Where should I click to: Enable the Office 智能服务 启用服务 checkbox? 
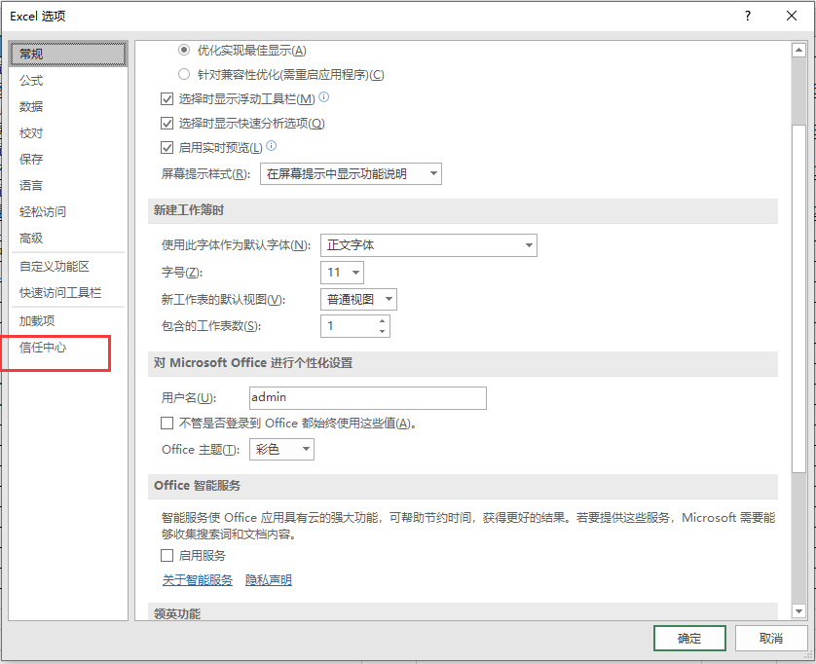tap(167, 556)
